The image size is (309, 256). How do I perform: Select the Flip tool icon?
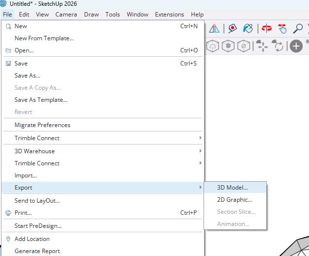[x=214, y=29]
